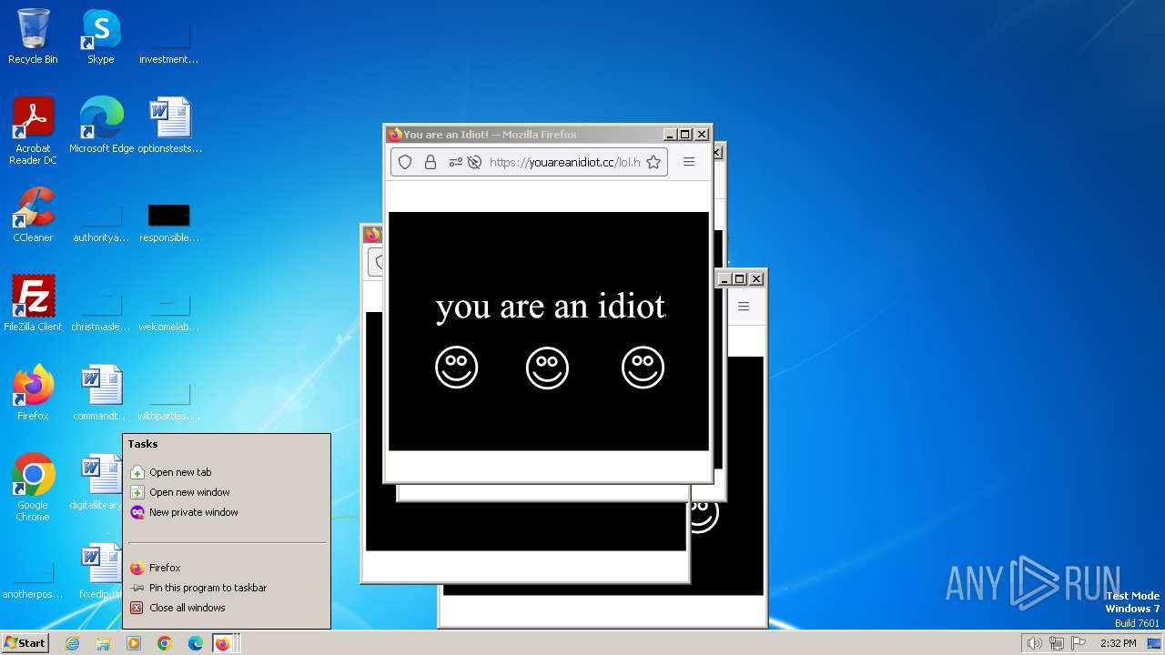The height and width of the screenshot is (655, 1165).
Task: Click the media player taskbar icon
Action: [134, 643]
